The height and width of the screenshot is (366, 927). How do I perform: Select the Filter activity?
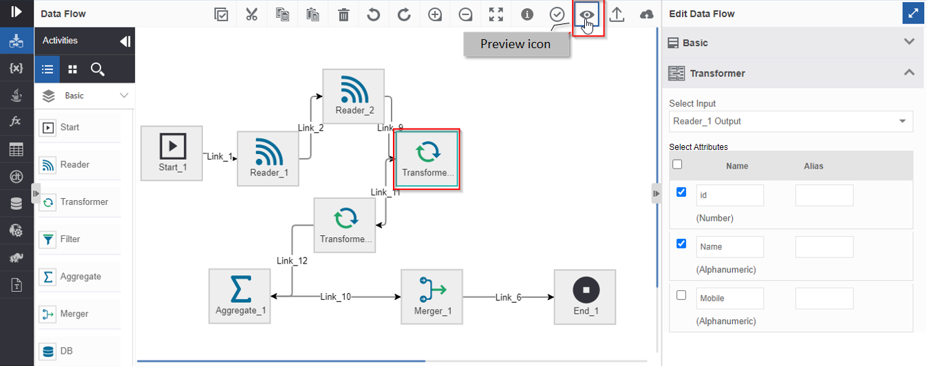[80, 239]
